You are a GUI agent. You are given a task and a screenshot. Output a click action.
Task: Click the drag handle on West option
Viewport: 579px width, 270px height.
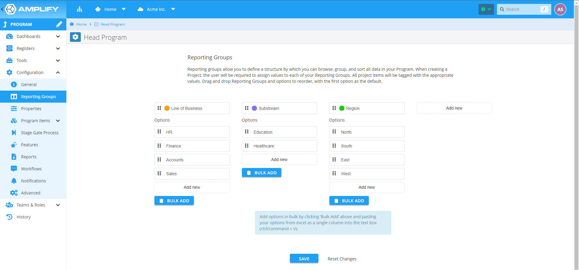point(334,173)
